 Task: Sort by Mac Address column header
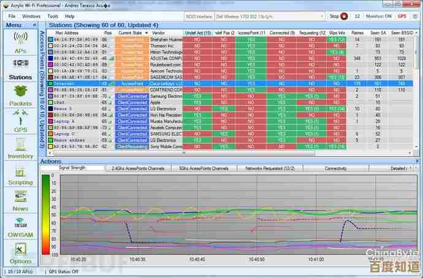point(67,32)
